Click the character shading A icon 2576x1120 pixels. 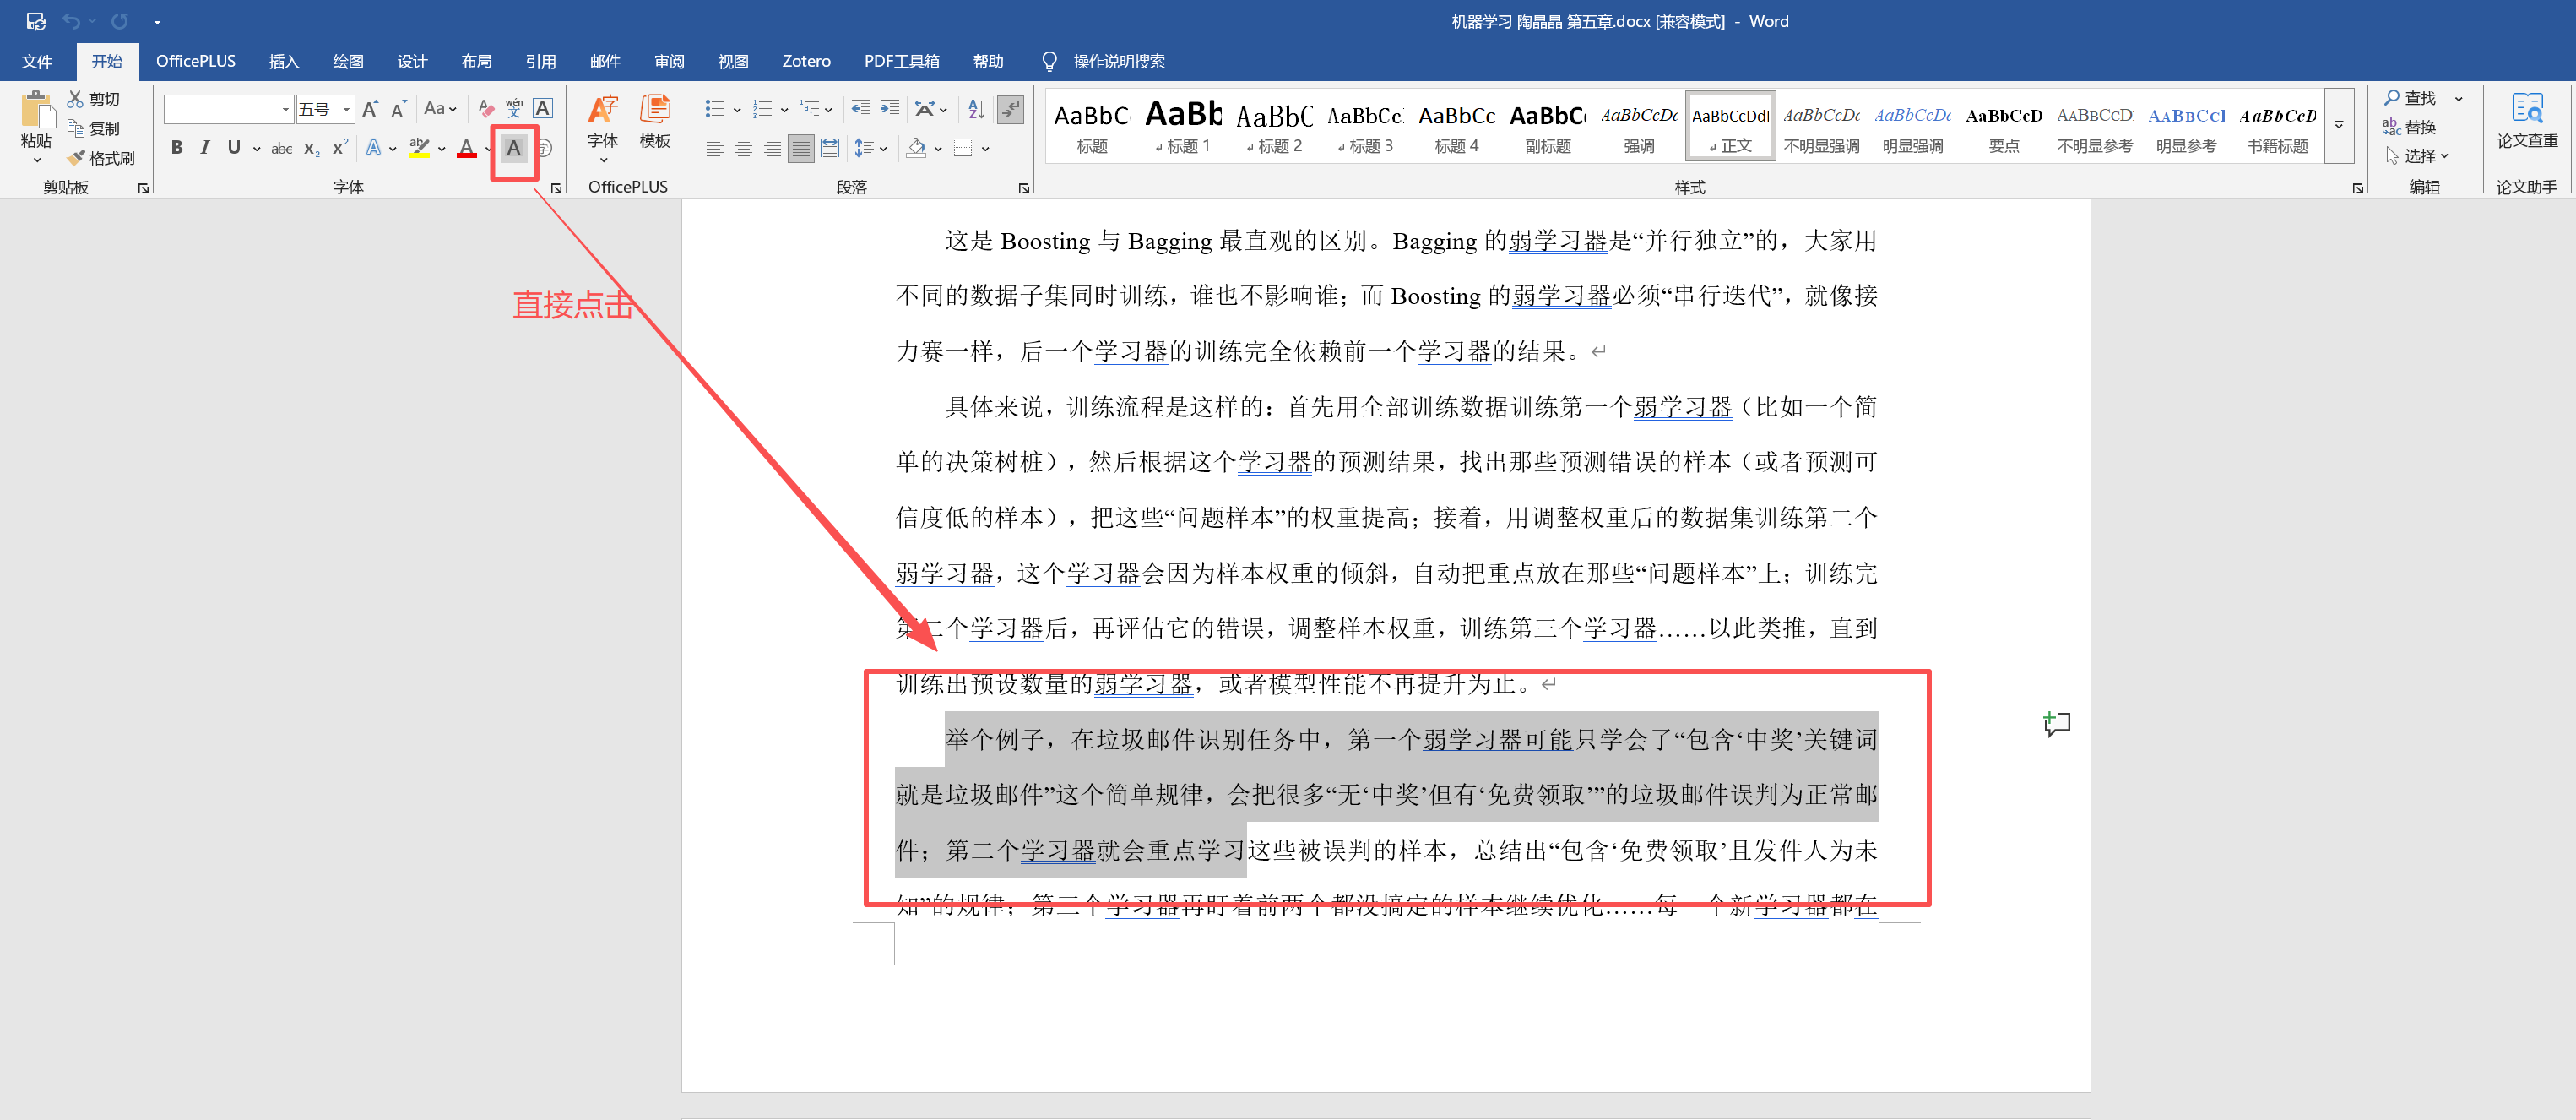click(514, 149)
